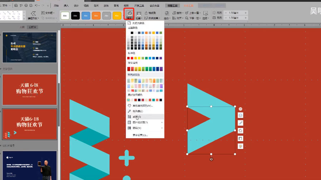Switch to Text Tools (文本工具) tab
Image resolution: width=321 pixels, height=180 pixels.
coord(188,6)
